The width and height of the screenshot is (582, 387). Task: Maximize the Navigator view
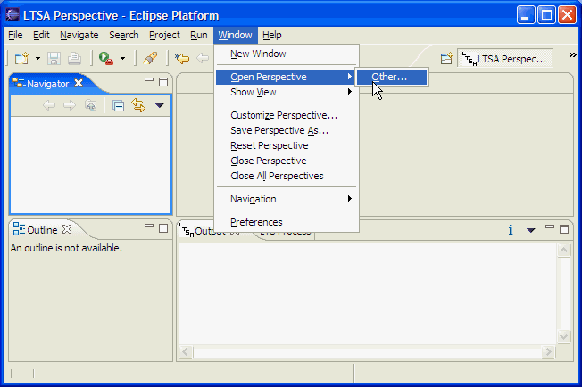pyautogui.click(x=163, y=82)
